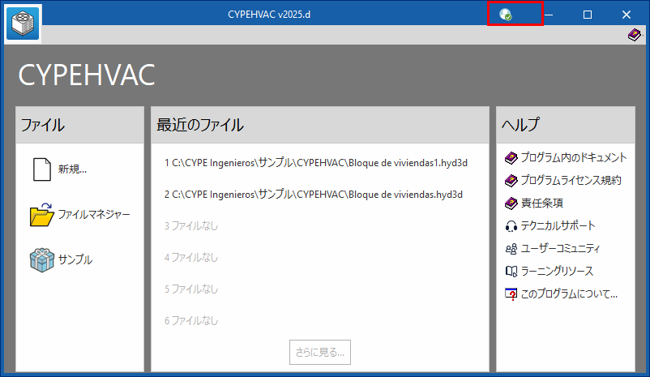Select the empty slot 4 ファイルなし
The width and height of the screenshot is (650, 377).
[x=191, y=258]
